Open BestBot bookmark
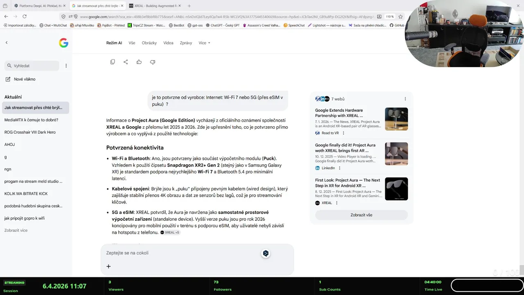The height and width of the screenshot is (295, 524). click(x=176, y=25)
